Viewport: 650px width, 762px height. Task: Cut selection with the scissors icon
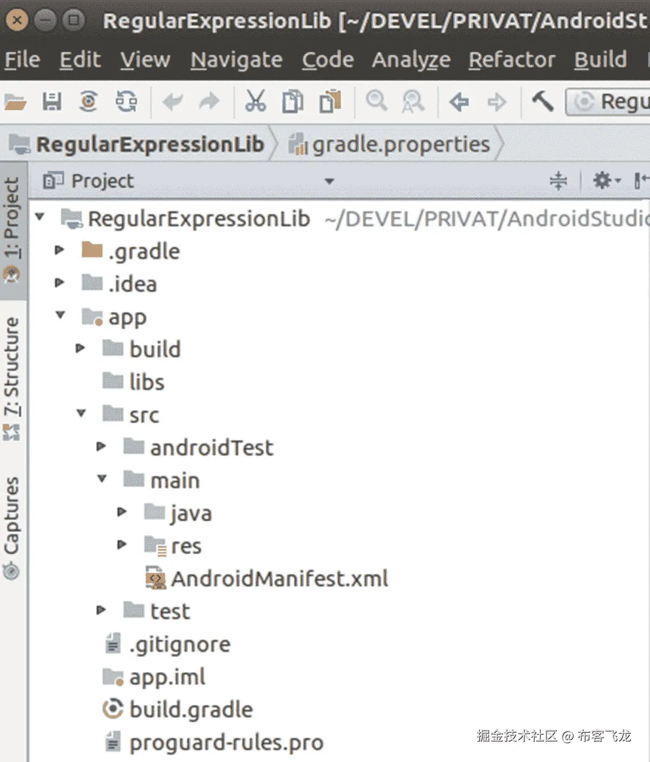[x=255, y=101]
